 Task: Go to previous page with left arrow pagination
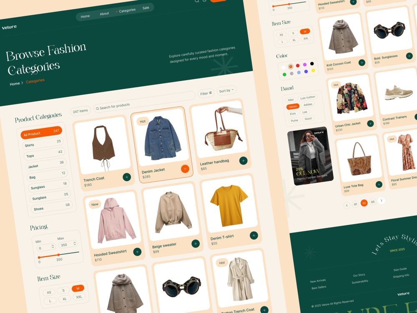pos(347,205)
